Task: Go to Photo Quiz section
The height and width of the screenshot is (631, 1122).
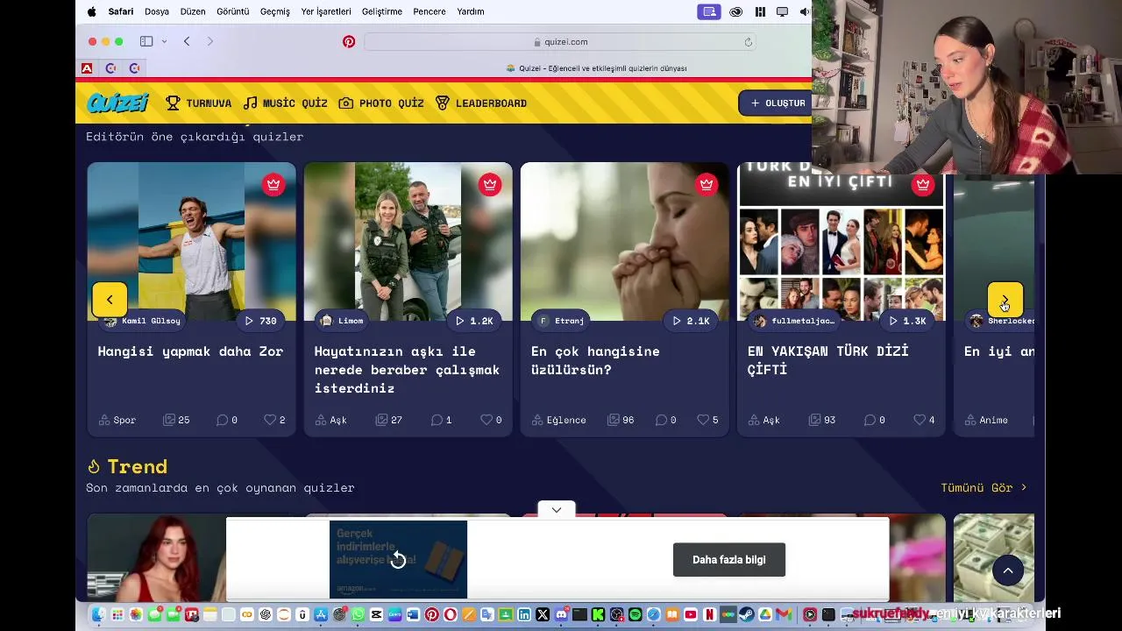Action: coord(381,103)
